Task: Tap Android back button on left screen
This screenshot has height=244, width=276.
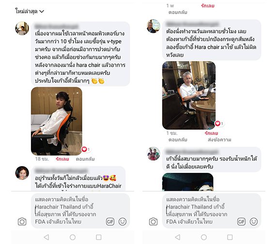Action: tap(46, 237)
